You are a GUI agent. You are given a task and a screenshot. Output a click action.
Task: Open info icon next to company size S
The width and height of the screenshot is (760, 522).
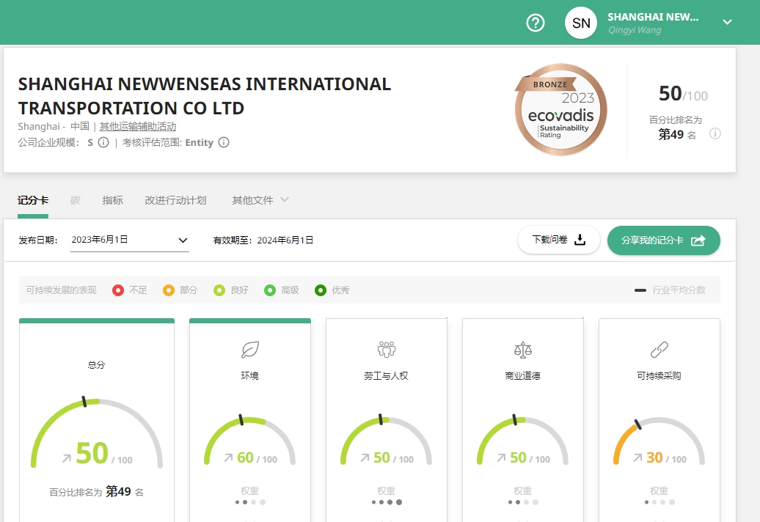[103, 142]
